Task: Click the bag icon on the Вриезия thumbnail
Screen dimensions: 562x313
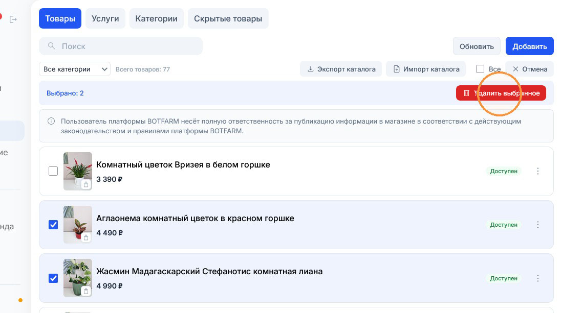Action: 86,184
